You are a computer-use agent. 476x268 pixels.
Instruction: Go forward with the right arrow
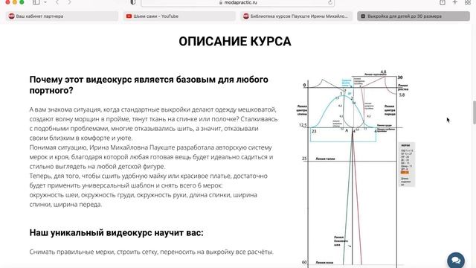coord(69,2)
